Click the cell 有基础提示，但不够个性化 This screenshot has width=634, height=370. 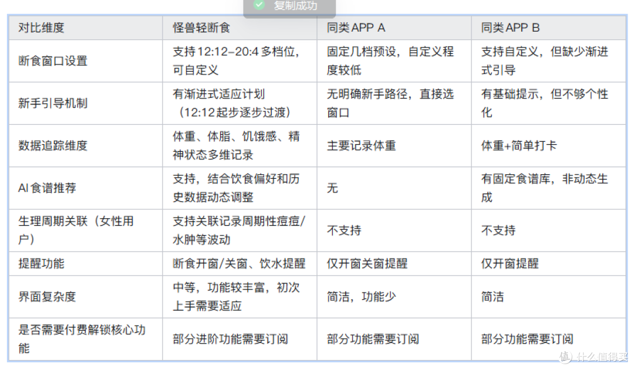point(549,103)
